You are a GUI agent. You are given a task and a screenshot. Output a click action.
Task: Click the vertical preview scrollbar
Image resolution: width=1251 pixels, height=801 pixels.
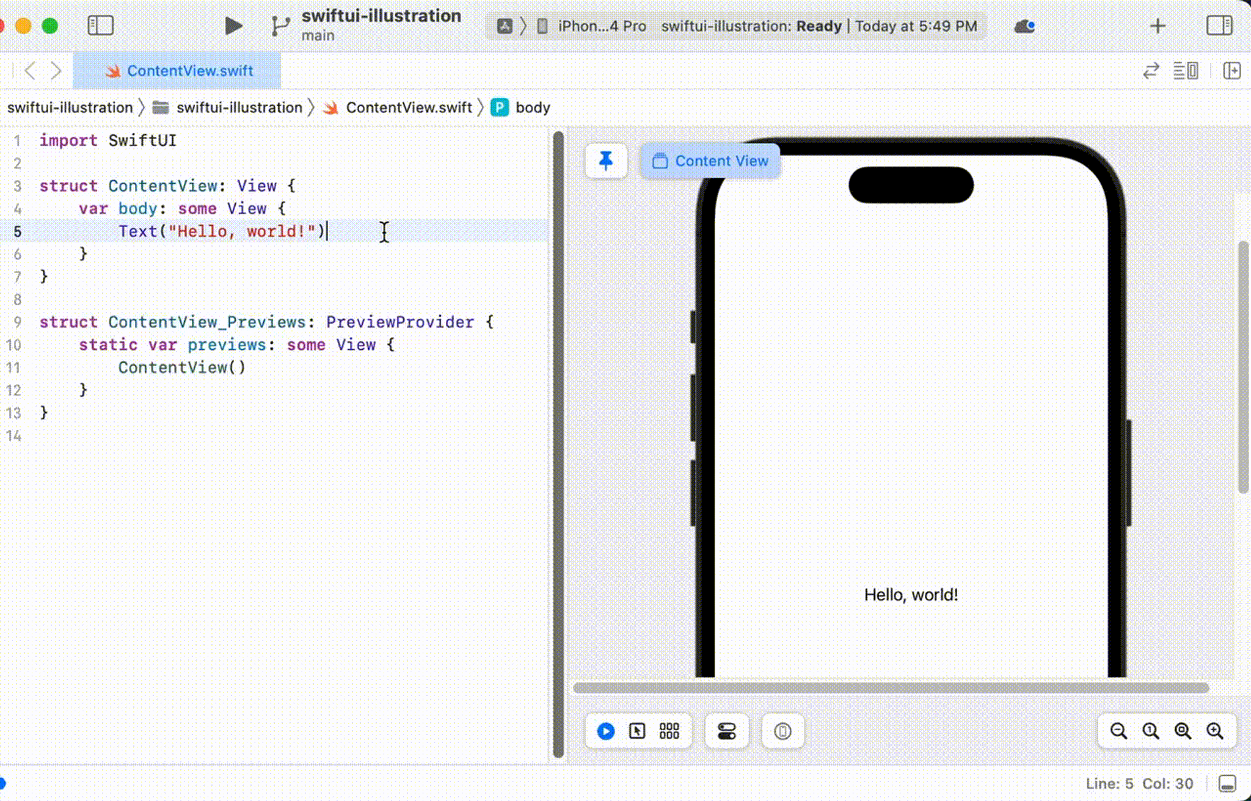[1243, 367]
